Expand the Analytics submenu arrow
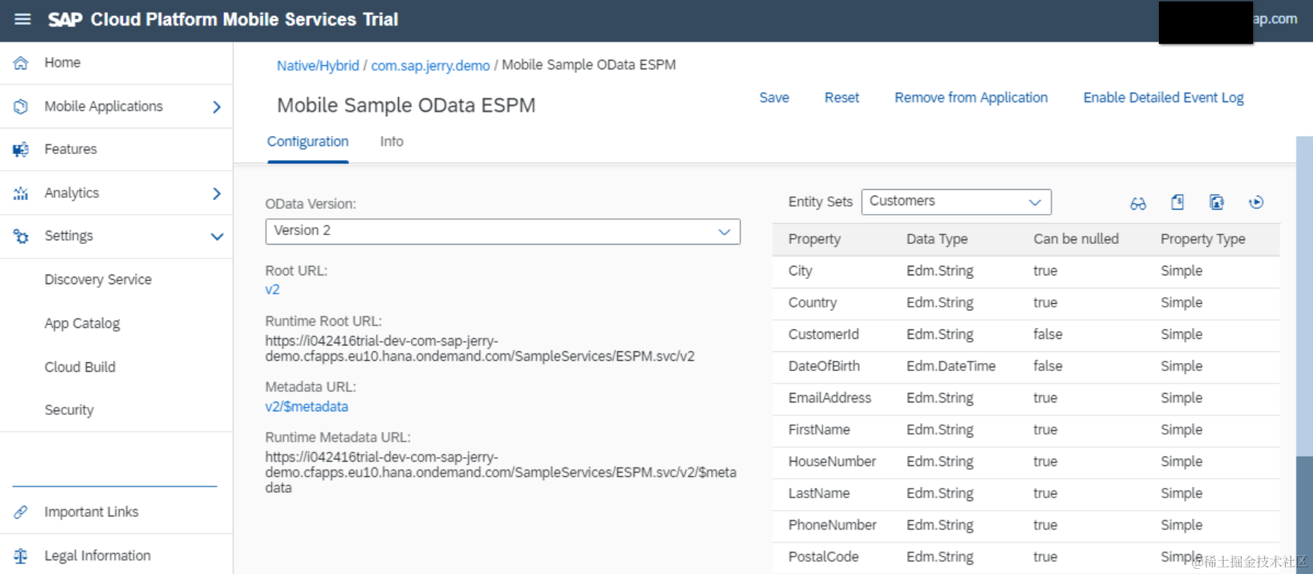Screen dimensions: 1313x574 coord(216,194)
